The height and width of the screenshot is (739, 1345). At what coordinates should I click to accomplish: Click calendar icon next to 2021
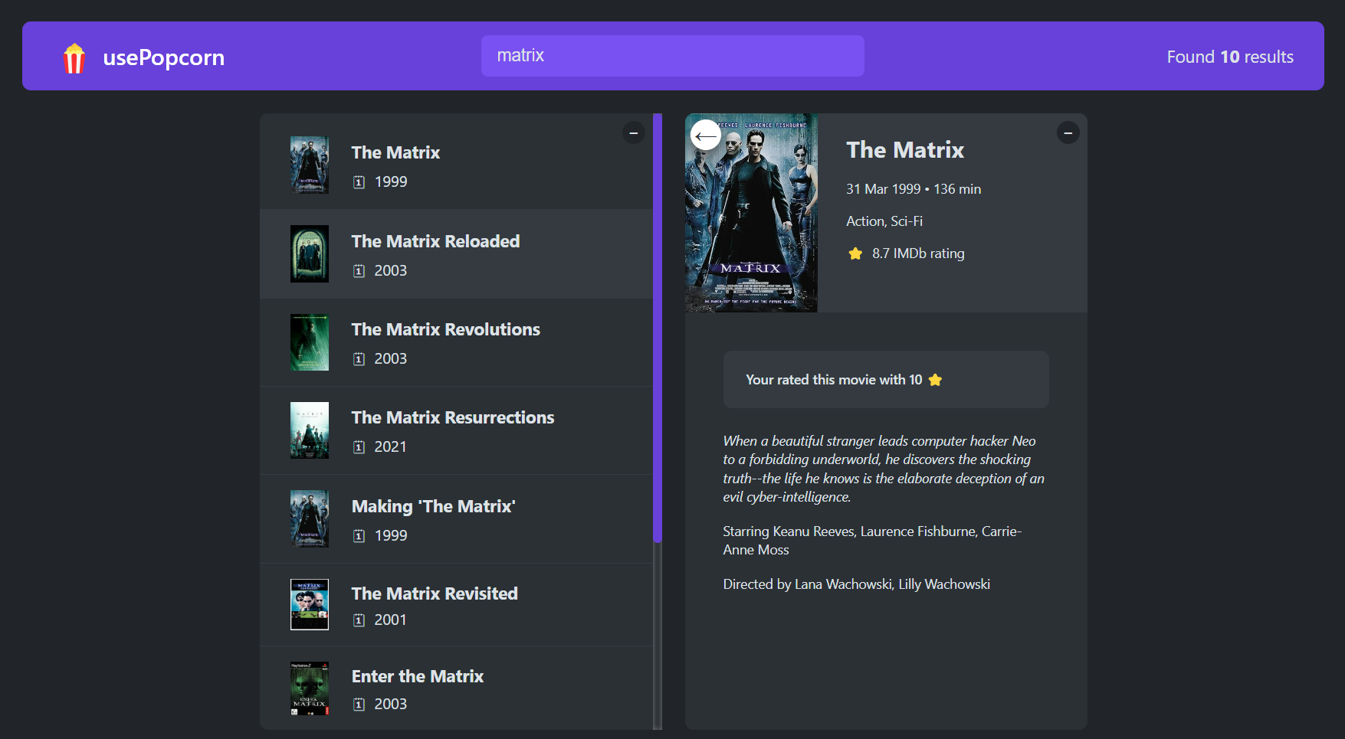[x=359, y=447]
